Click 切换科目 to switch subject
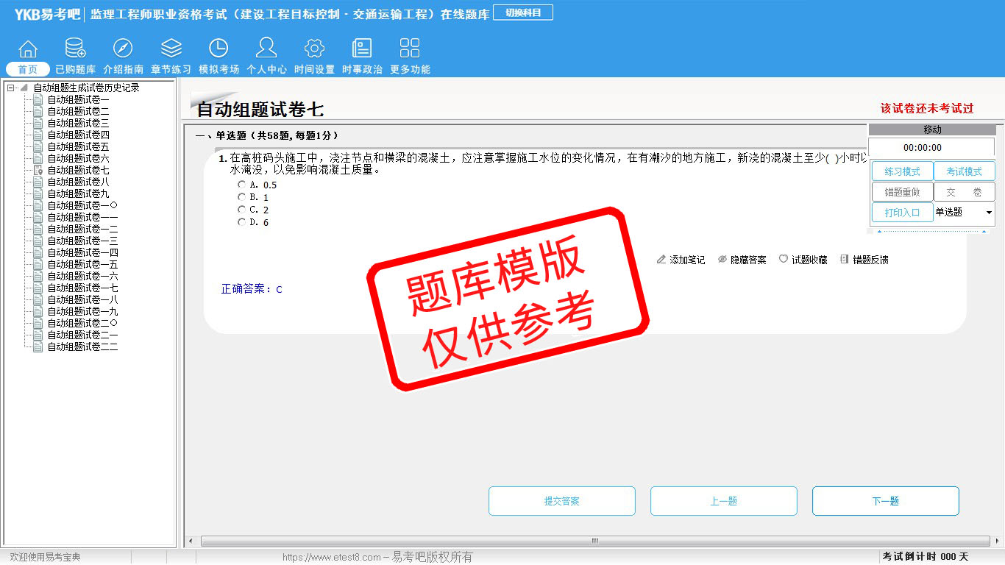 pos(522,13)
